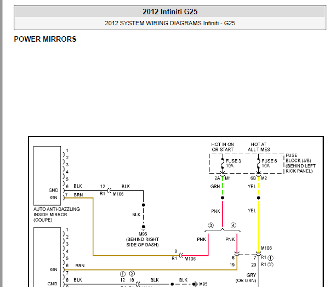This screenshot has width=330, height=287.
Task: Click the 'IGN' label on the coupe mirror
Action: 53,198
